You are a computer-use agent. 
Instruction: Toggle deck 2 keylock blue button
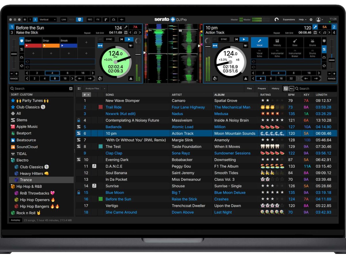tap(215, 45)
